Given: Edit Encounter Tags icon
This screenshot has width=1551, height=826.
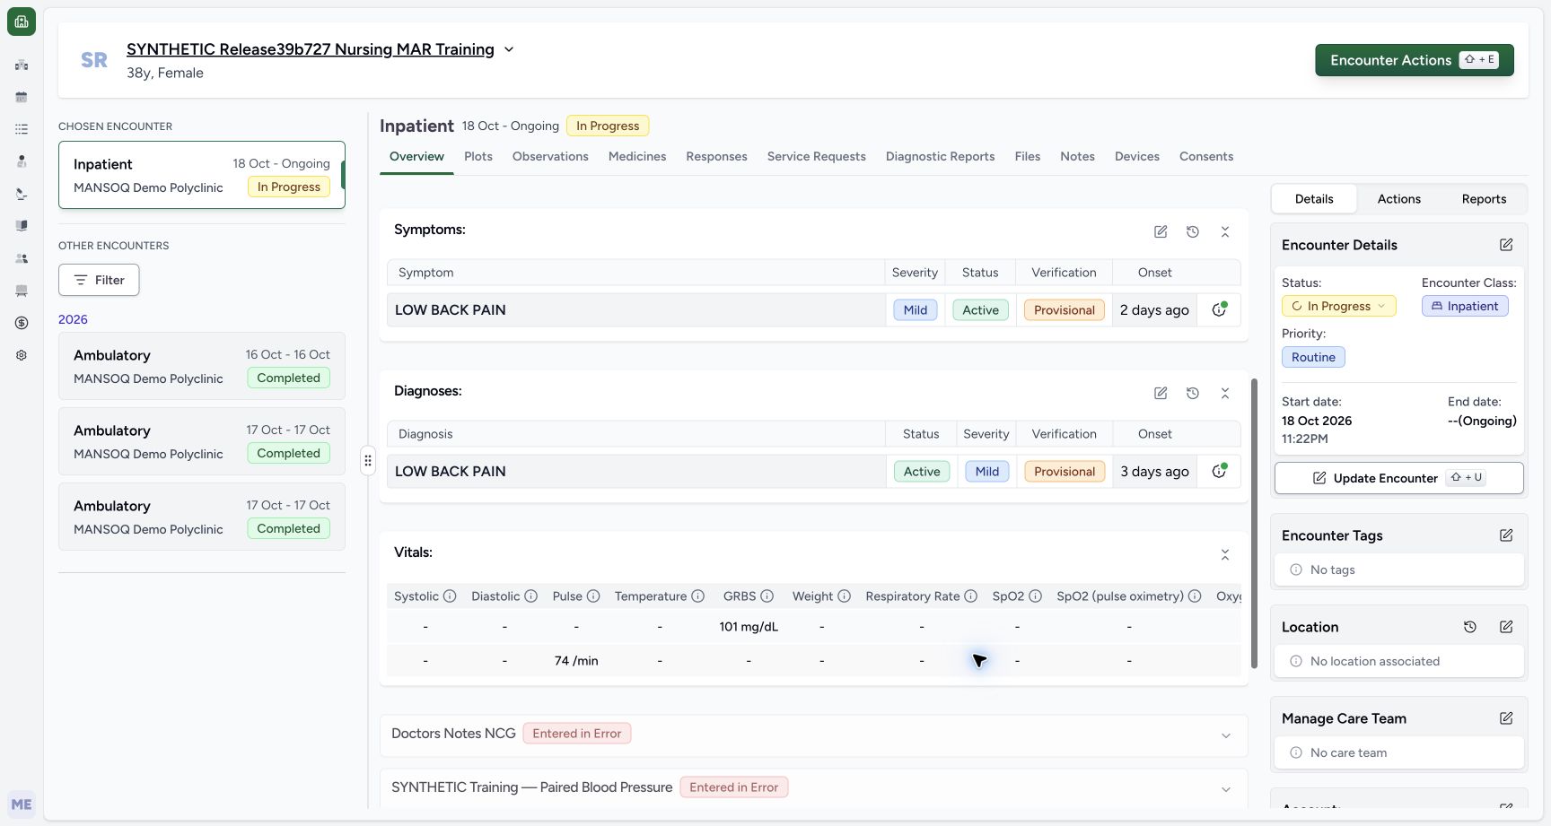Looking at the screenshot, I should click(x=1506, y=535).
